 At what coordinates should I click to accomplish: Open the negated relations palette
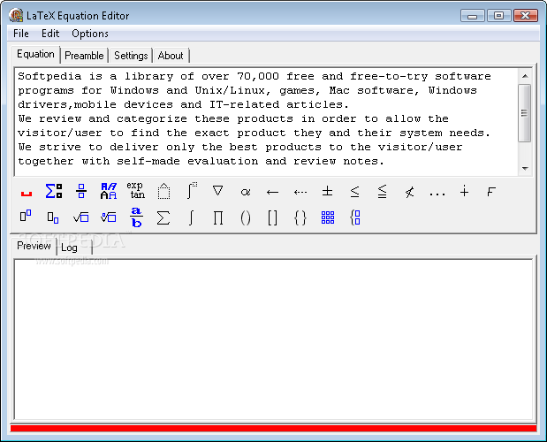pos(409,192)
